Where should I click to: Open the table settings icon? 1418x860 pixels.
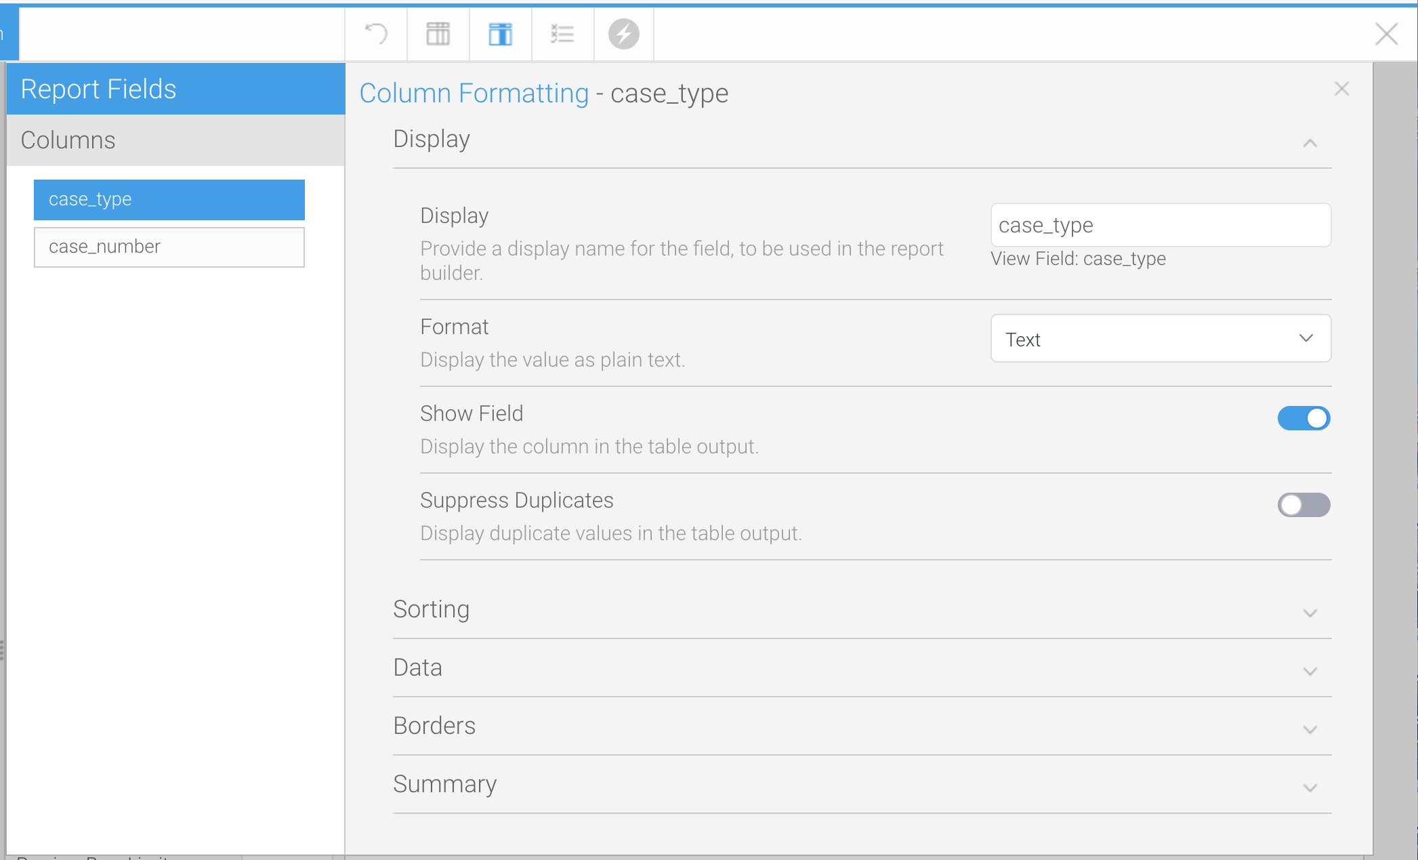point(437,34)
